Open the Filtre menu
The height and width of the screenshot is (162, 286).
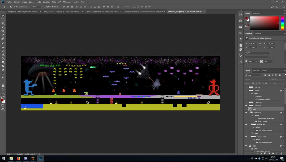click(x=54, y=2)
